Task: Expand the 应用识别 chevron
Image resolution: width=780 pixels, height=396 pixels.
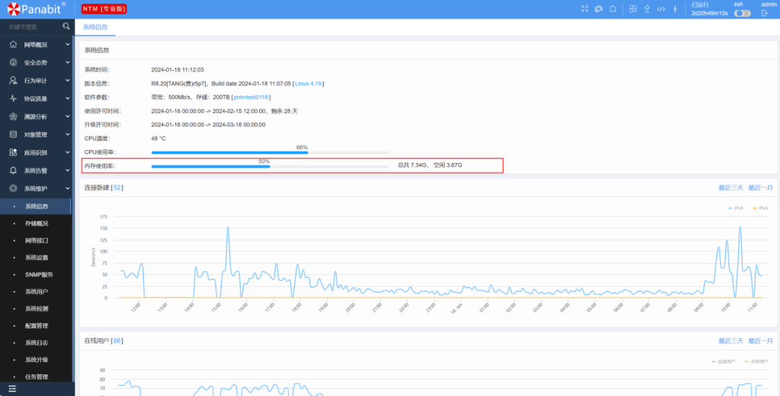Action: click(68, 152)
